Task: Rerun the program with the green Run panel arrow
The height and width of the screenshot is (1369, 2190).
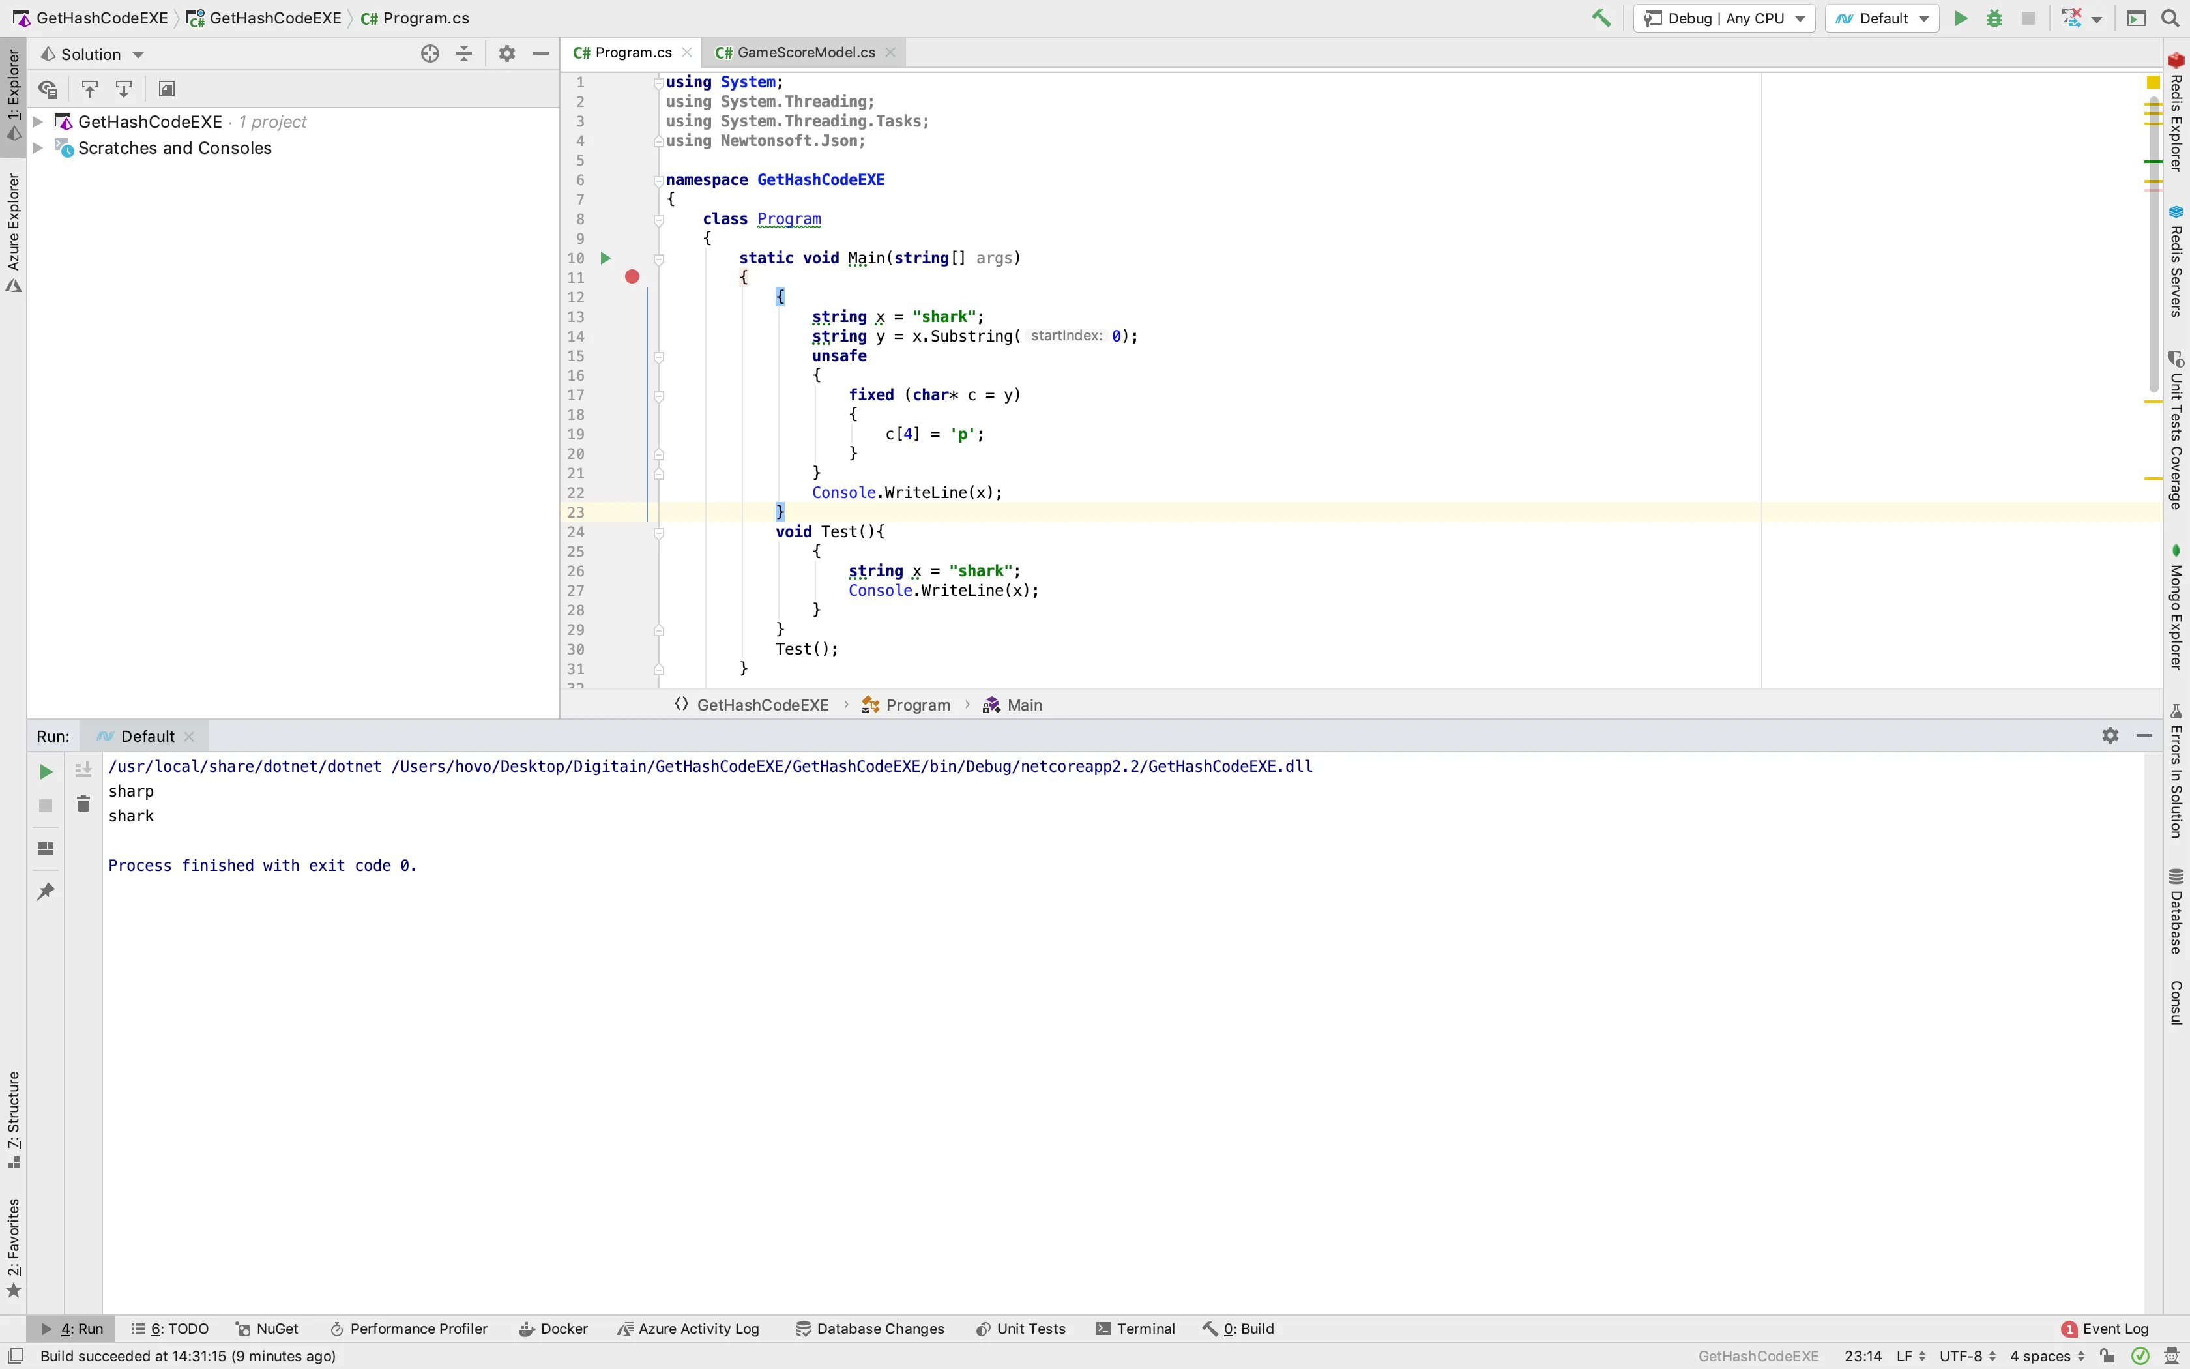Action: 45,771
